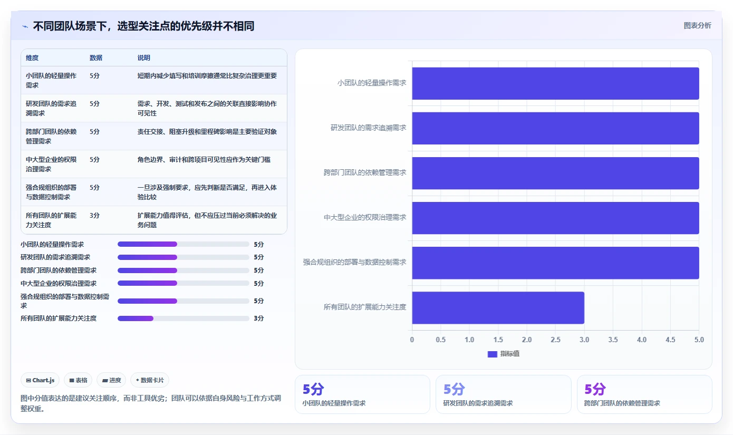733x435 pixels.
Task: Open the 小团队的轻量操作需求 data card
Action: [362, 394]
